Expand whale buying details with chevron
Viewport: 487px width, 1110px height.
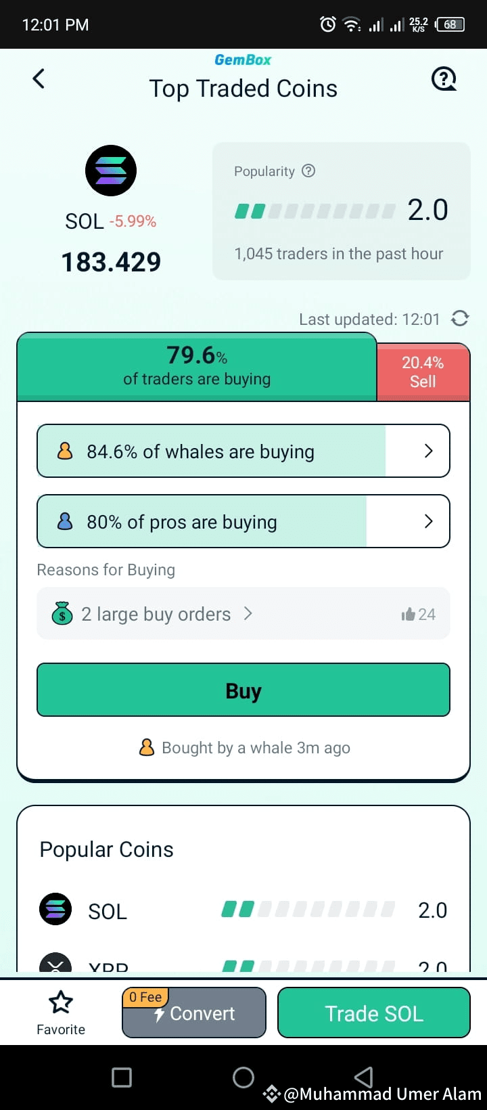click(427, 451)
